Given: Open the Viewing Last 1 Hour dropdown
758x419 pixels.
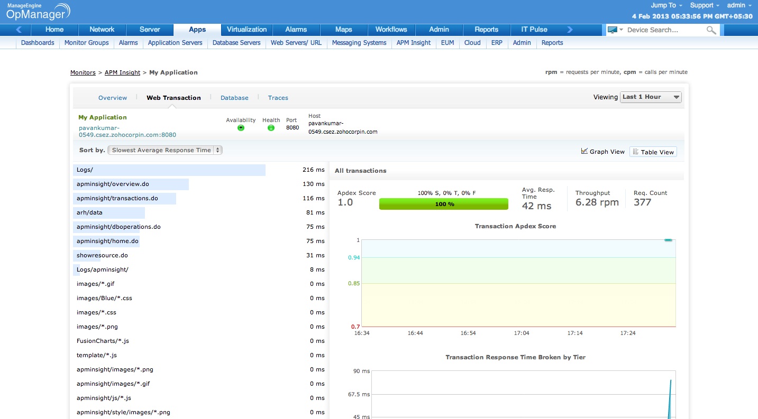Looking at the screenshot, I should [x=651, y=97].
